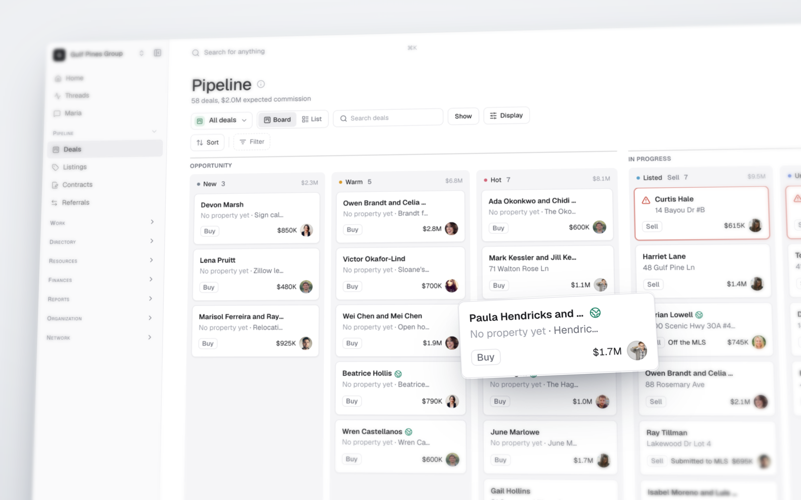Switch to List view
801x500 pixels.
[312, 119]
